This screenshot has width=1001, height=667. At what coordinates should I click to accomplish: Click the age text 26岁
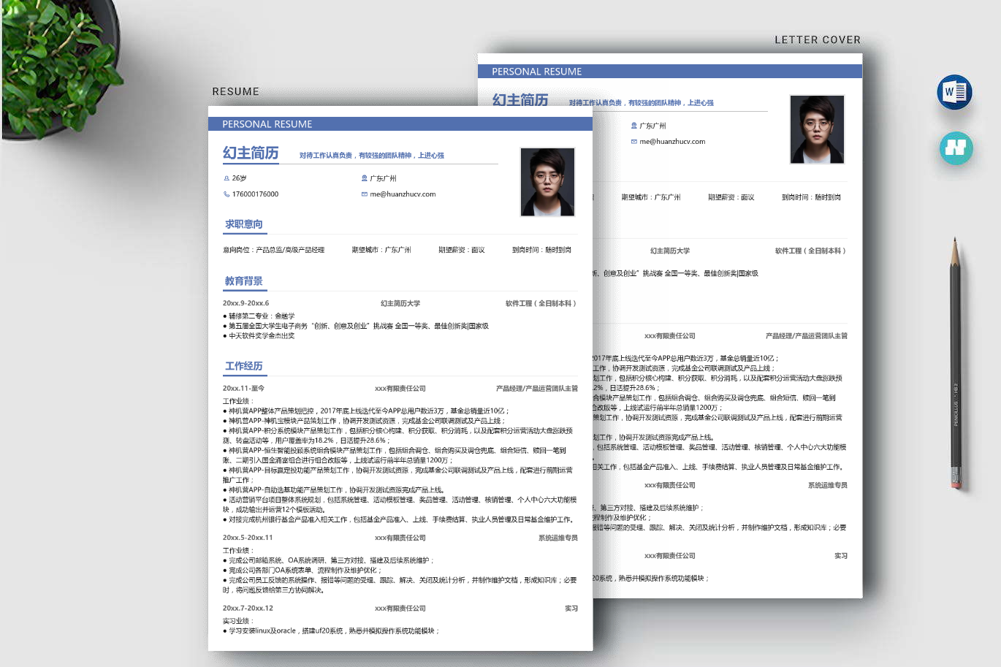pos(240,178)
